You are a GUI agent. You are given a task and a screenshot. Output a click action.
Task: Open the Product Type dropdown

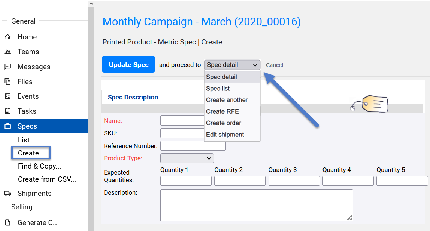tap(187, 158)
